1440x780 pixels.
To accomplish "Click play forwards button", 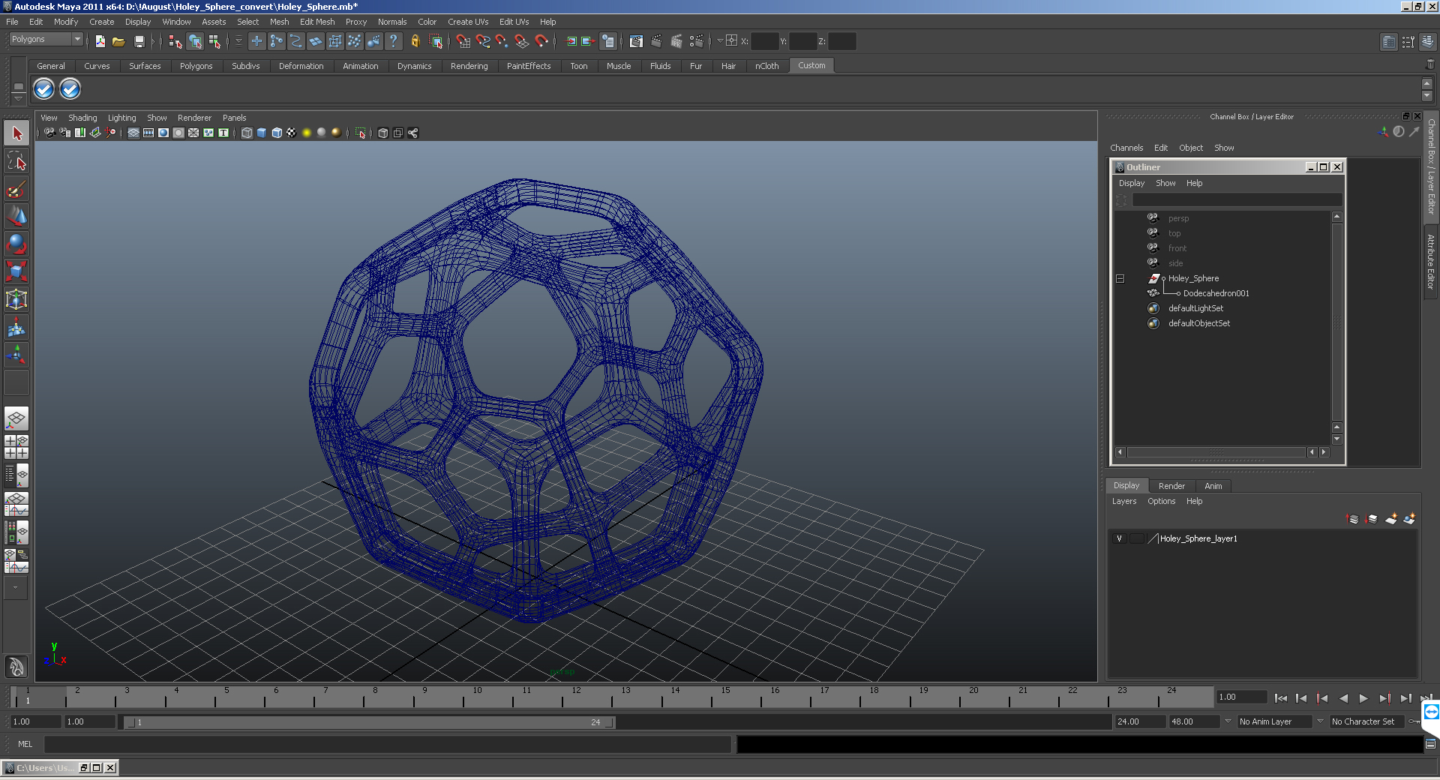I will click(x=1363, y=698).
